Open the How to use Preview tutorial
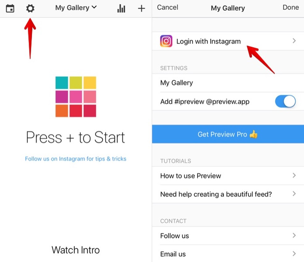 228,176
